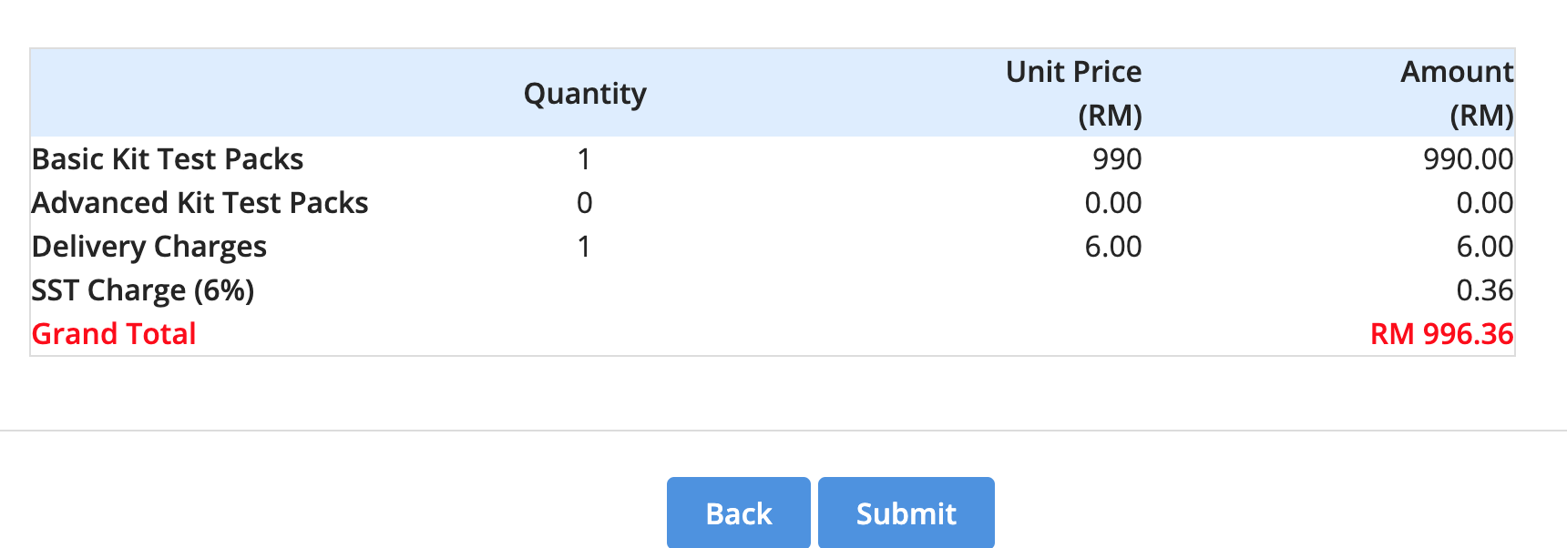Select the Delivery Charges row label

coord(149,247)
